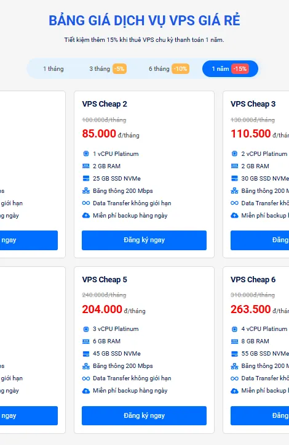Click the -5% discount badge
This screenshot has width=289, height=445.
119,68
